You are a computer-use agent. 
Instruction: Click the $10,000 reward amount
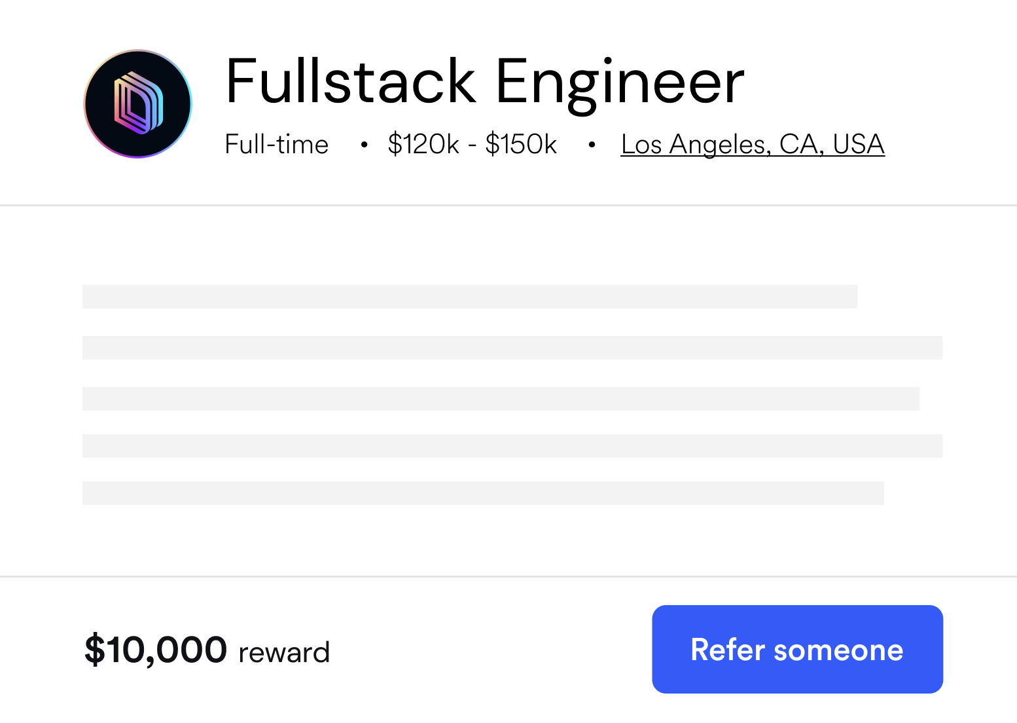(156, 649)
